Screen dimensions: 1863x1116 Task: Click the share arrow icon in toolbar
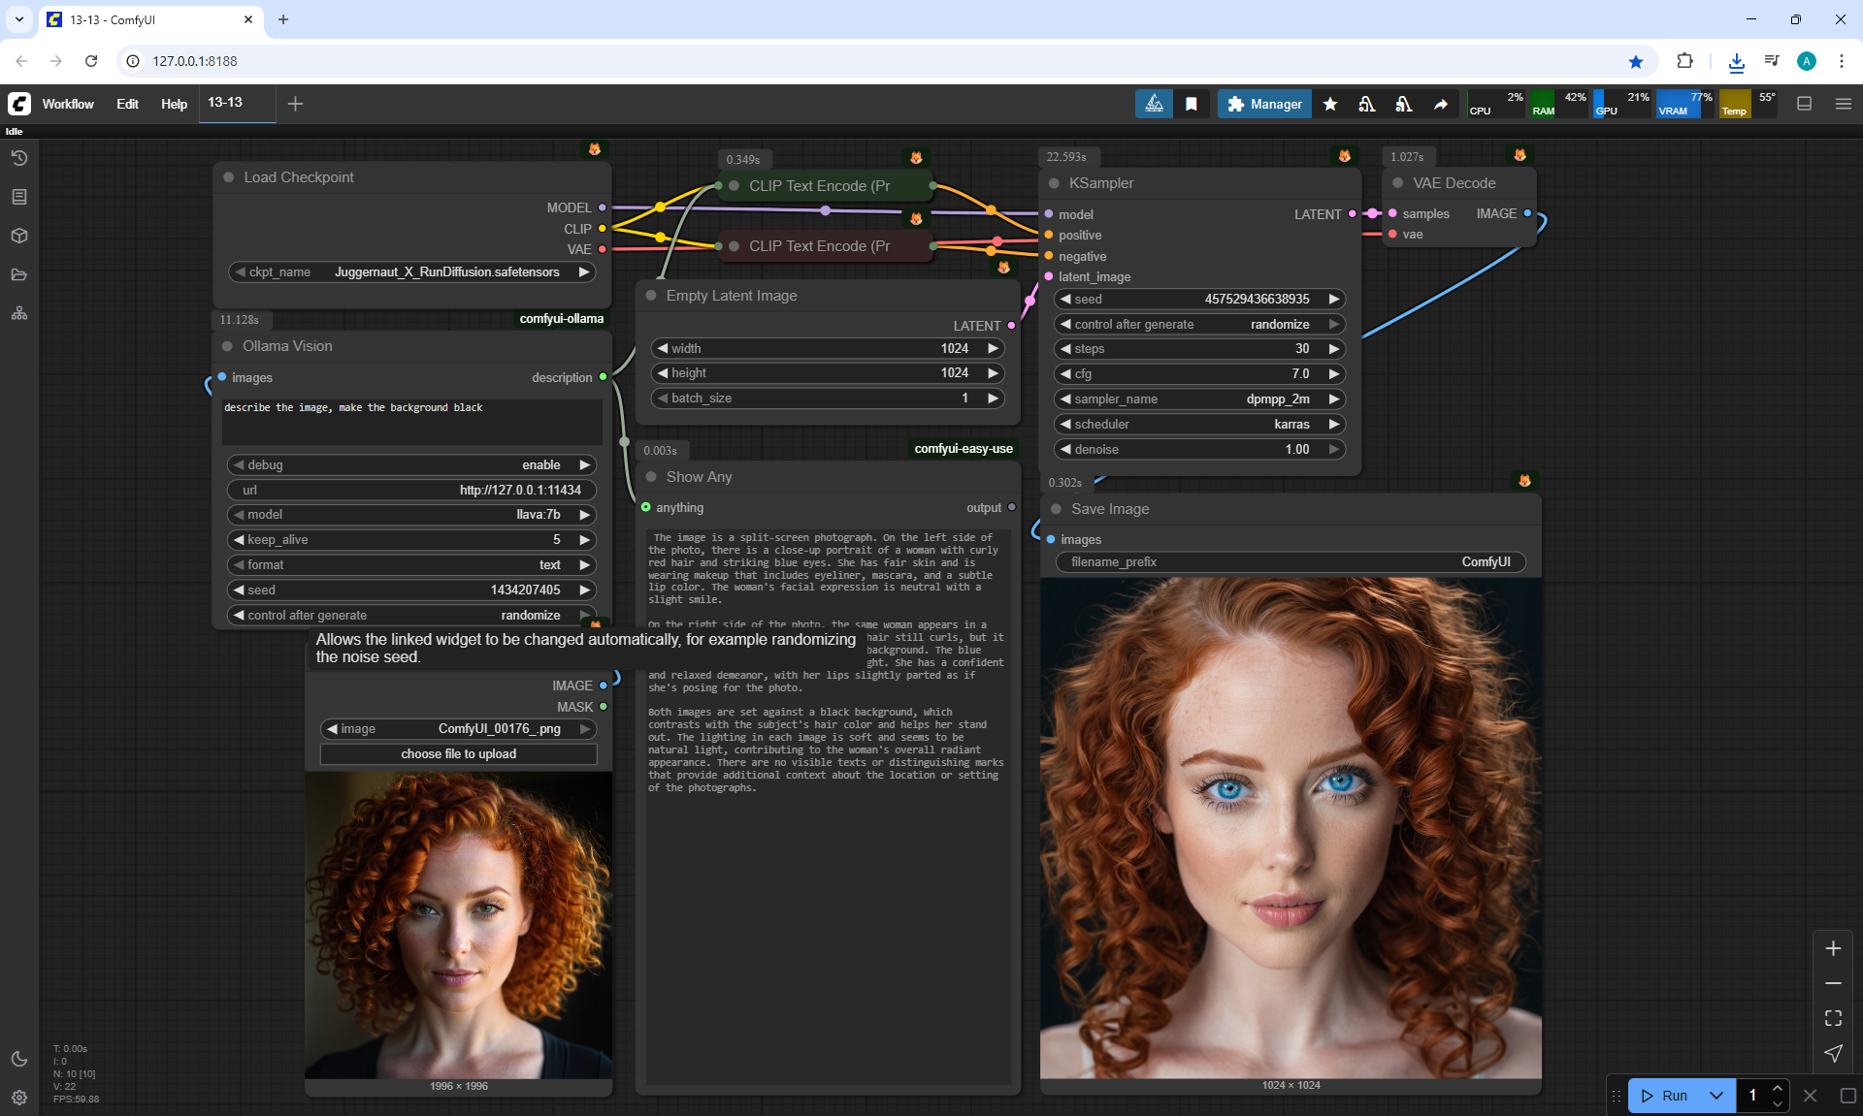click(1441, 104)
